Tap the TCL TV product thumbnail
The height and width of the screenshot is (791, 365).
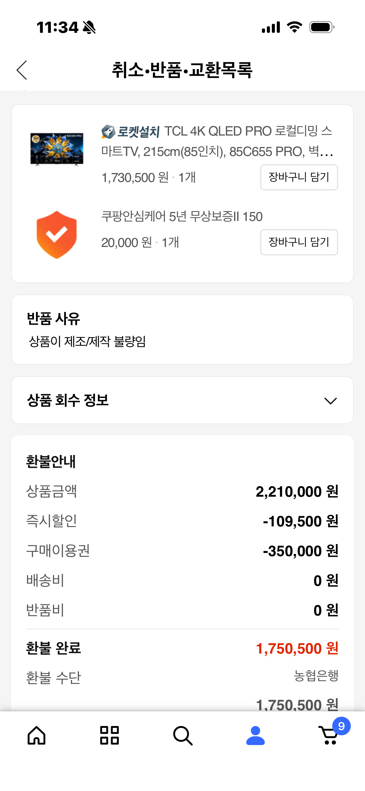57,149
